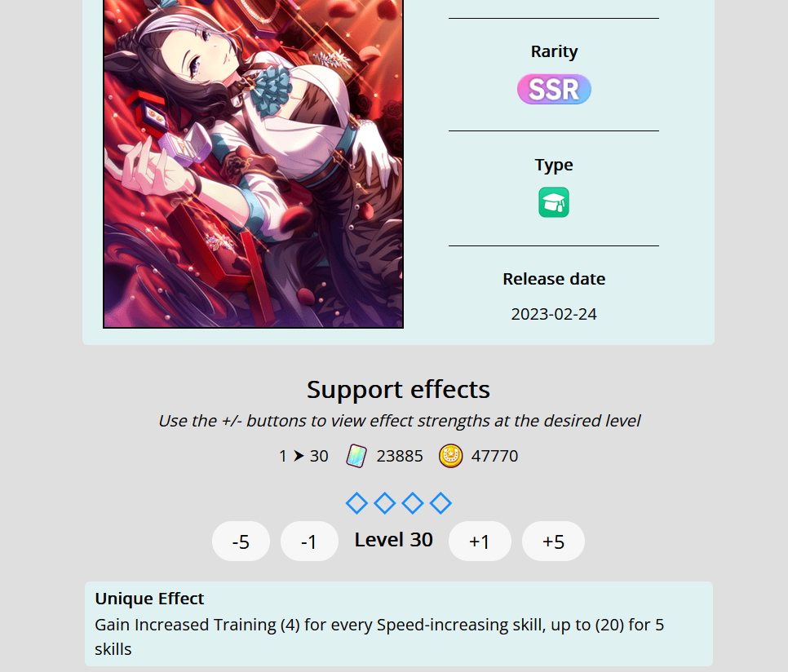The image size is (788, 672).
Task: Toggle the second limit break diamond
Action: (x=385, y=503)
